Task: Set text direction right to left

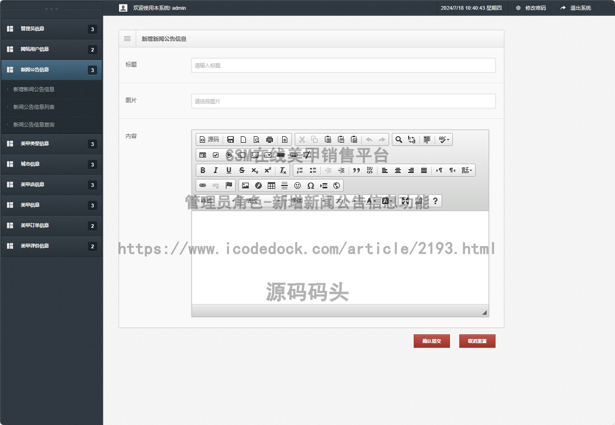Action: [452, 170]
